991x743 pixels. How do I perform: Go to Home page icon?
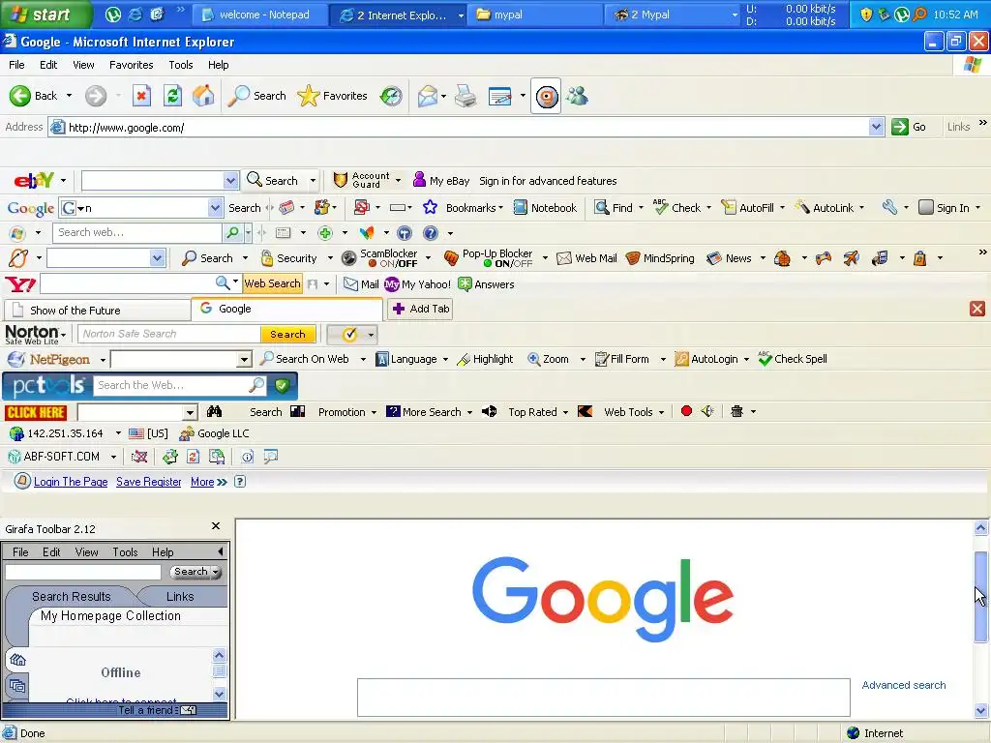coord(203,96)
